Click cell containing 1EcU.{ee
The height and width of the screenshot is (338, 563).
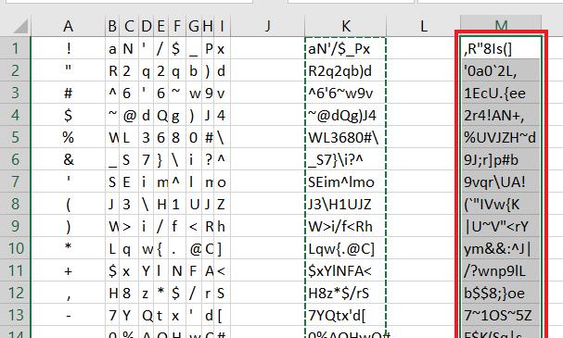click(x=501, y=93)
